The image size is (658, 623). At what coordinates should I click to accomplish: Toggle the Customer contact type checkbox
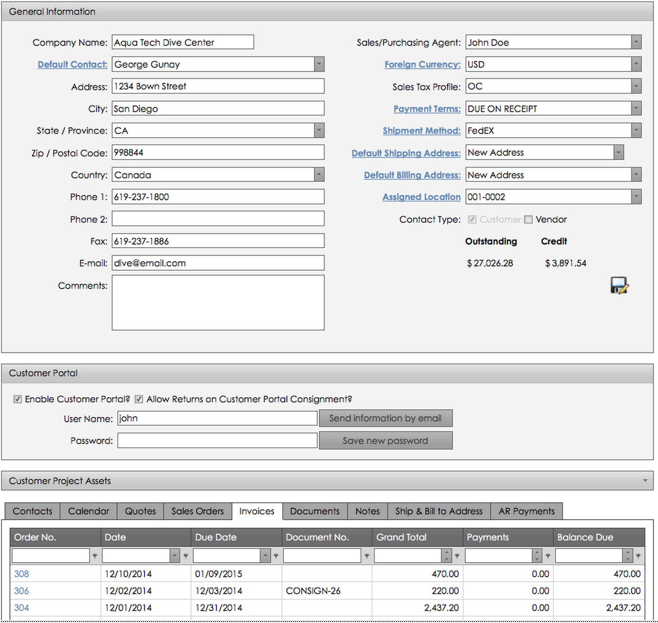[x=472, y=220]
